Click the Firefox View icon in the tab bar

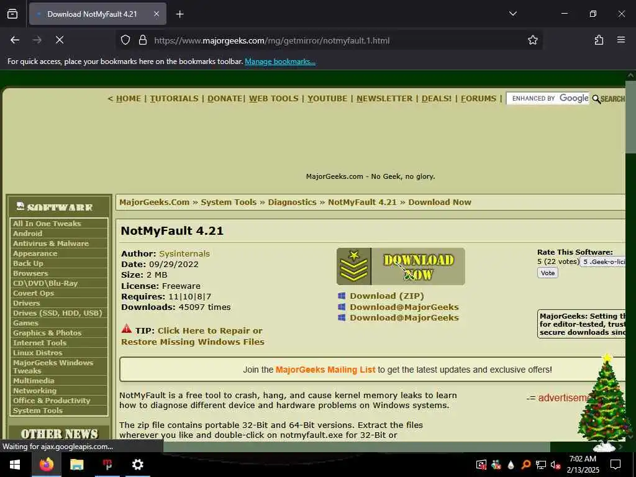pos(12,14)
